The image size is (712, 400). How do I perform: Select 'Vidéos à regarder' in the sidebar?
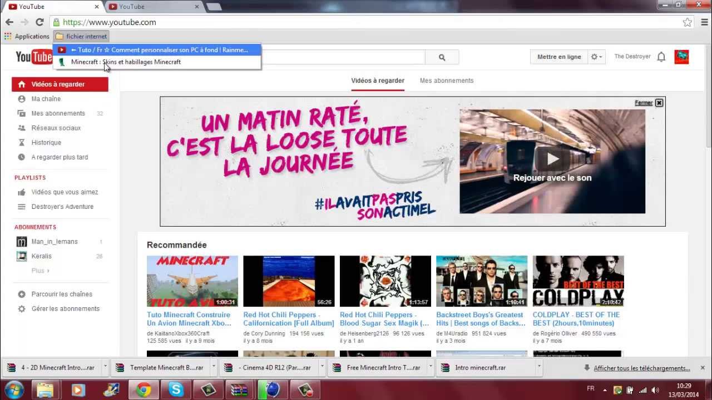click(x=60, y=84)
